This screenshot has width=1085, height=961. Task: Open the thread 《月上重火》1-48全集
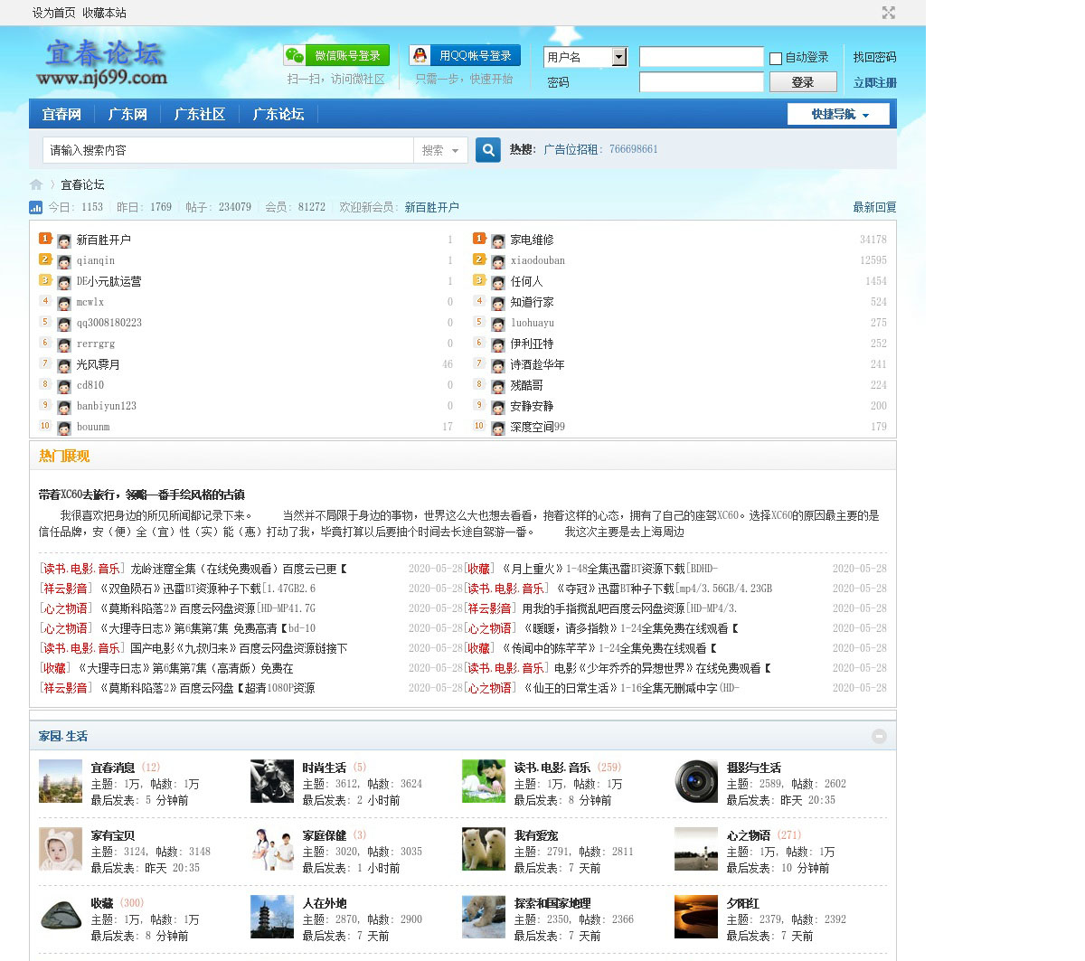609,569
